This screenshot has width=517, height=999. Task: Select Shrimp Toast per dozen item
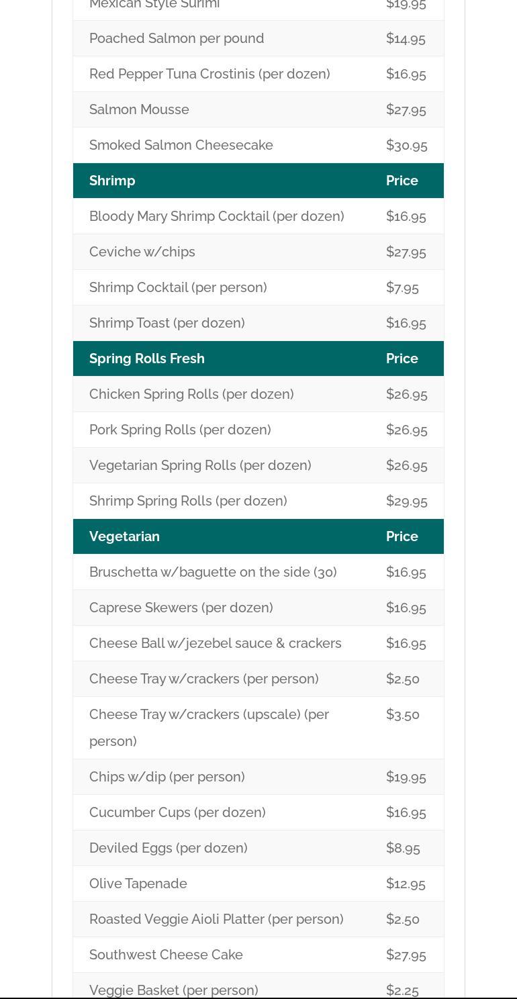point(167,323)
